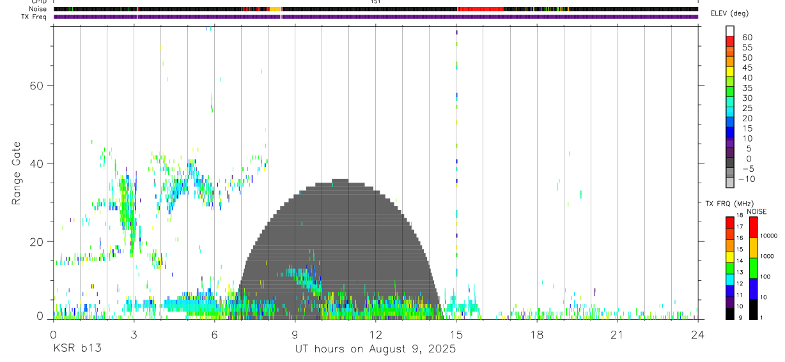Select the 'UT hours on August 9, 2025' label
The width and height of the screenshot is (785, 362).
pyautogui.click(x=375, y=349)
